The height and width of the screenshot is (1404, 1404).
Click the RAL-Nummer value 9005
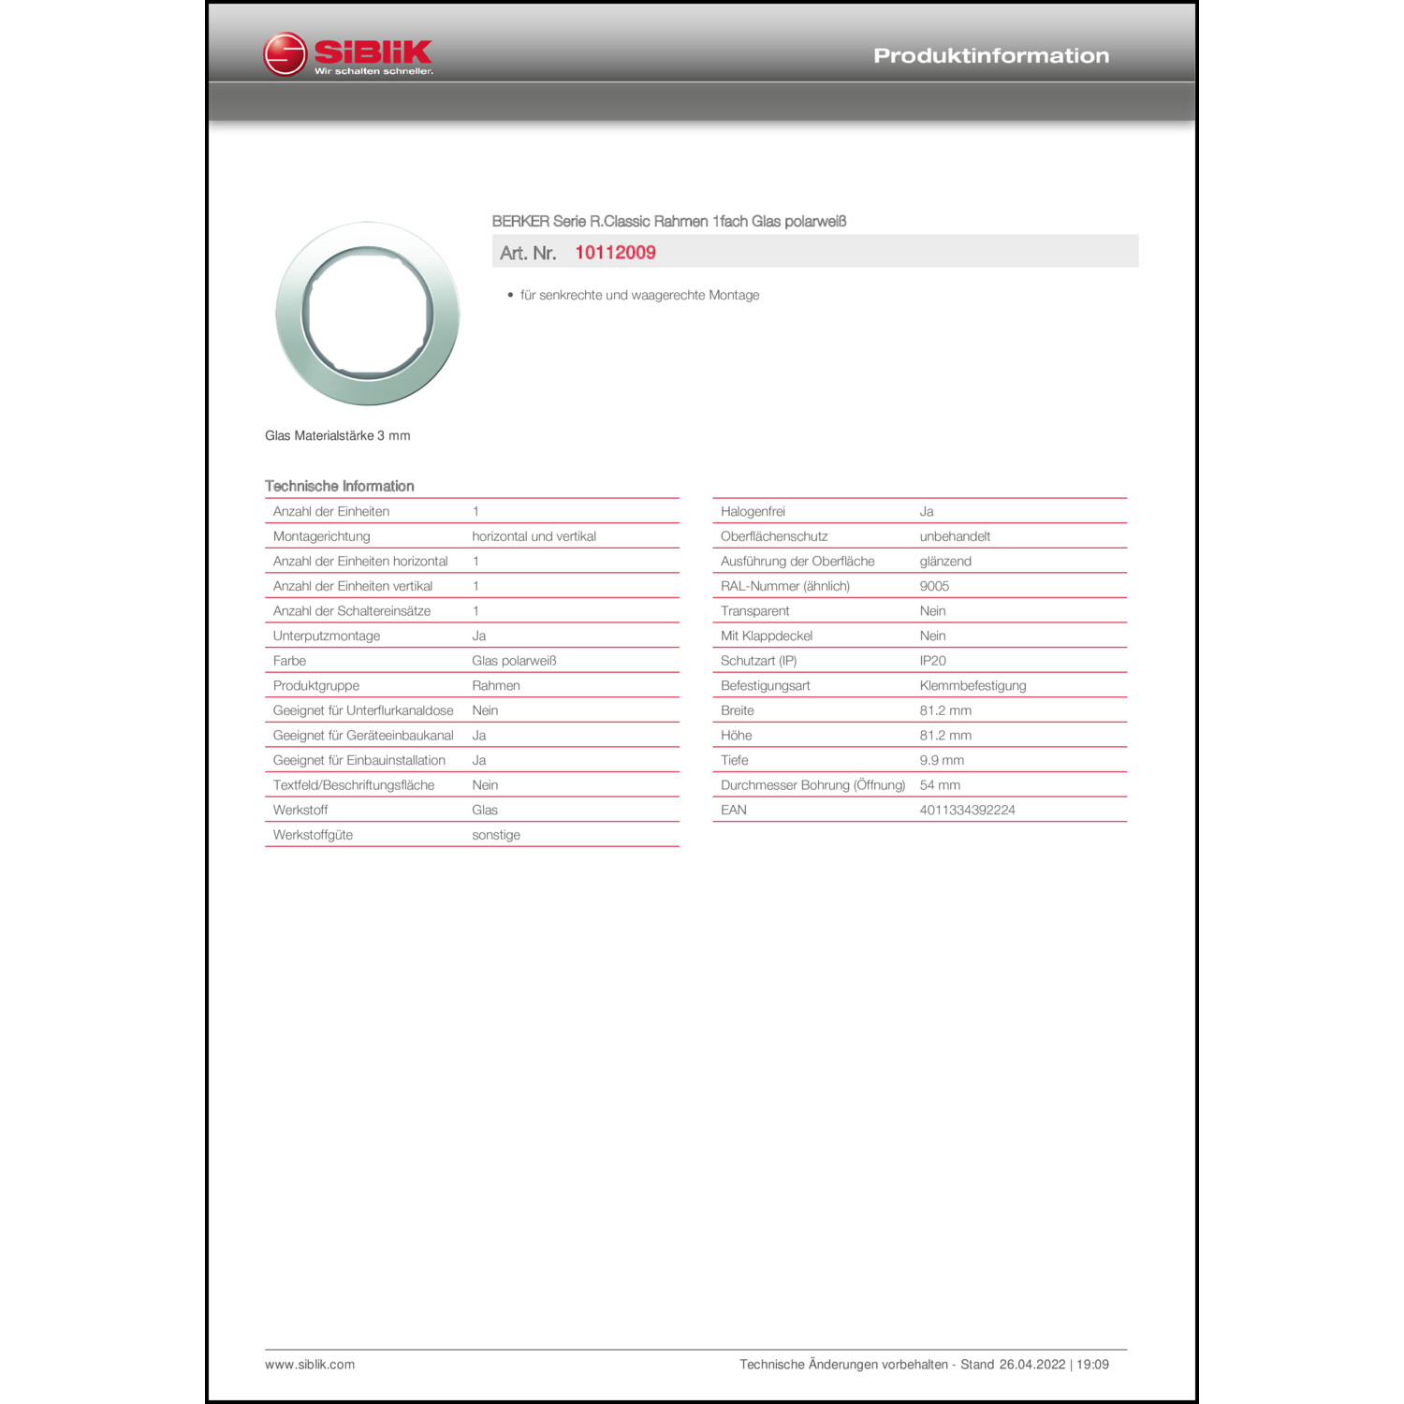click(934, 586)
